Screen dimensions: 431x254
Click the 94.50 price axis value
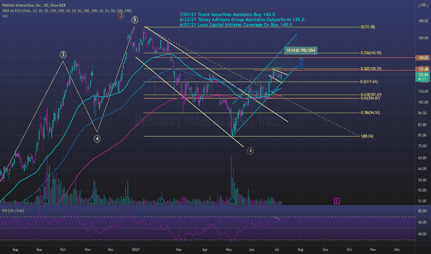(x=423, y=113)
